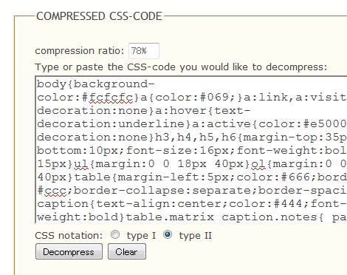Select the type I radio button
Viewport: 347px width, 275px height.
tap(115, 234)
